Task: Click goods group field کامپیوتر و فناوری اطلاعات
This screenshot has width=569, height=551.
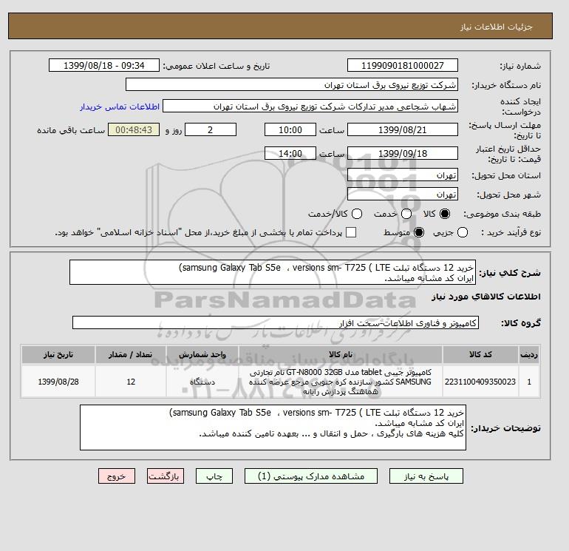Action: click(x=276, y=322)
